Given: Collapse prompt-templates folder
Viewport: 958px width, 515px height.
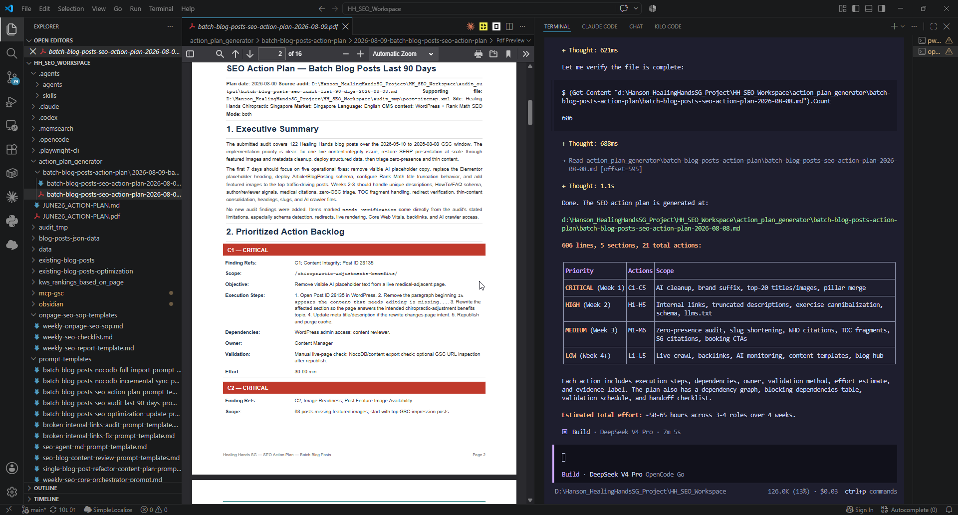Looking at the screenshot, I should coord(65,359).
